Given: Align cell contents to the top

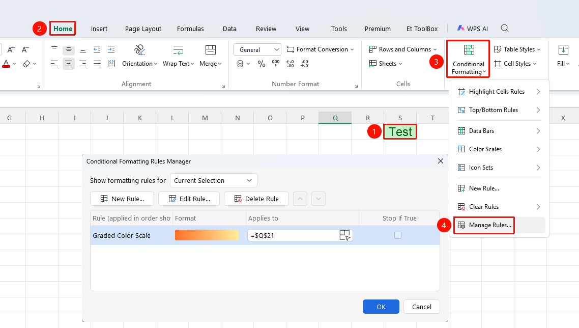Looking at the screenshot, I should [54, 49].
